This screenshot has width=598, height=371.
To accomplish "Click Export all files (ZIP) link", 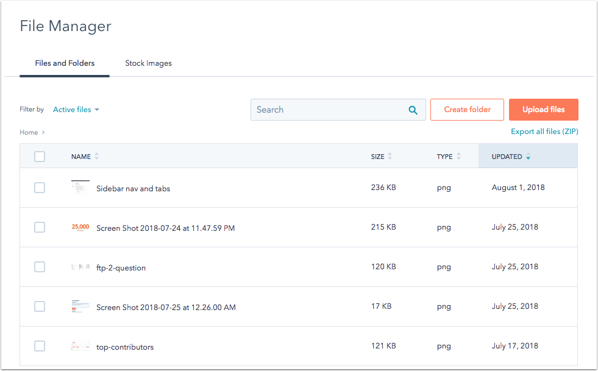I will click(544, 132).
